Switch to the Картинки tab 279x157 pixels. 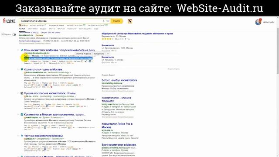click(x=33, y=29)
